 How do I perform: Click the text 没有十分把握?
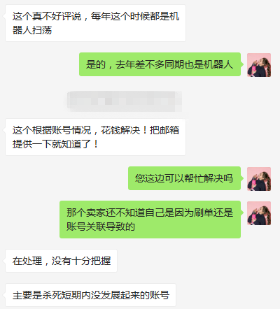pyautogui.click(x=81, y=261)
